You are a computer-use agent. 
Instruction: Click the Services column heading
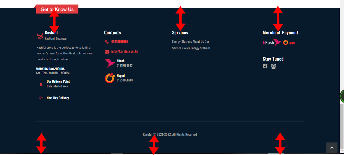coord(180,33)
